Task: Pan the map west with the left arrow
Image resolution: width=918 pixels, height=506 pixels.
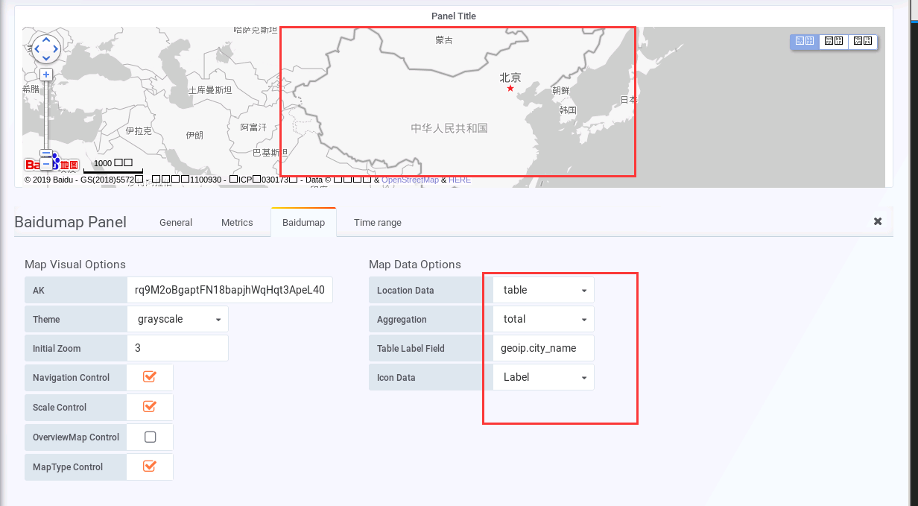Action: (x=37, y=48)
